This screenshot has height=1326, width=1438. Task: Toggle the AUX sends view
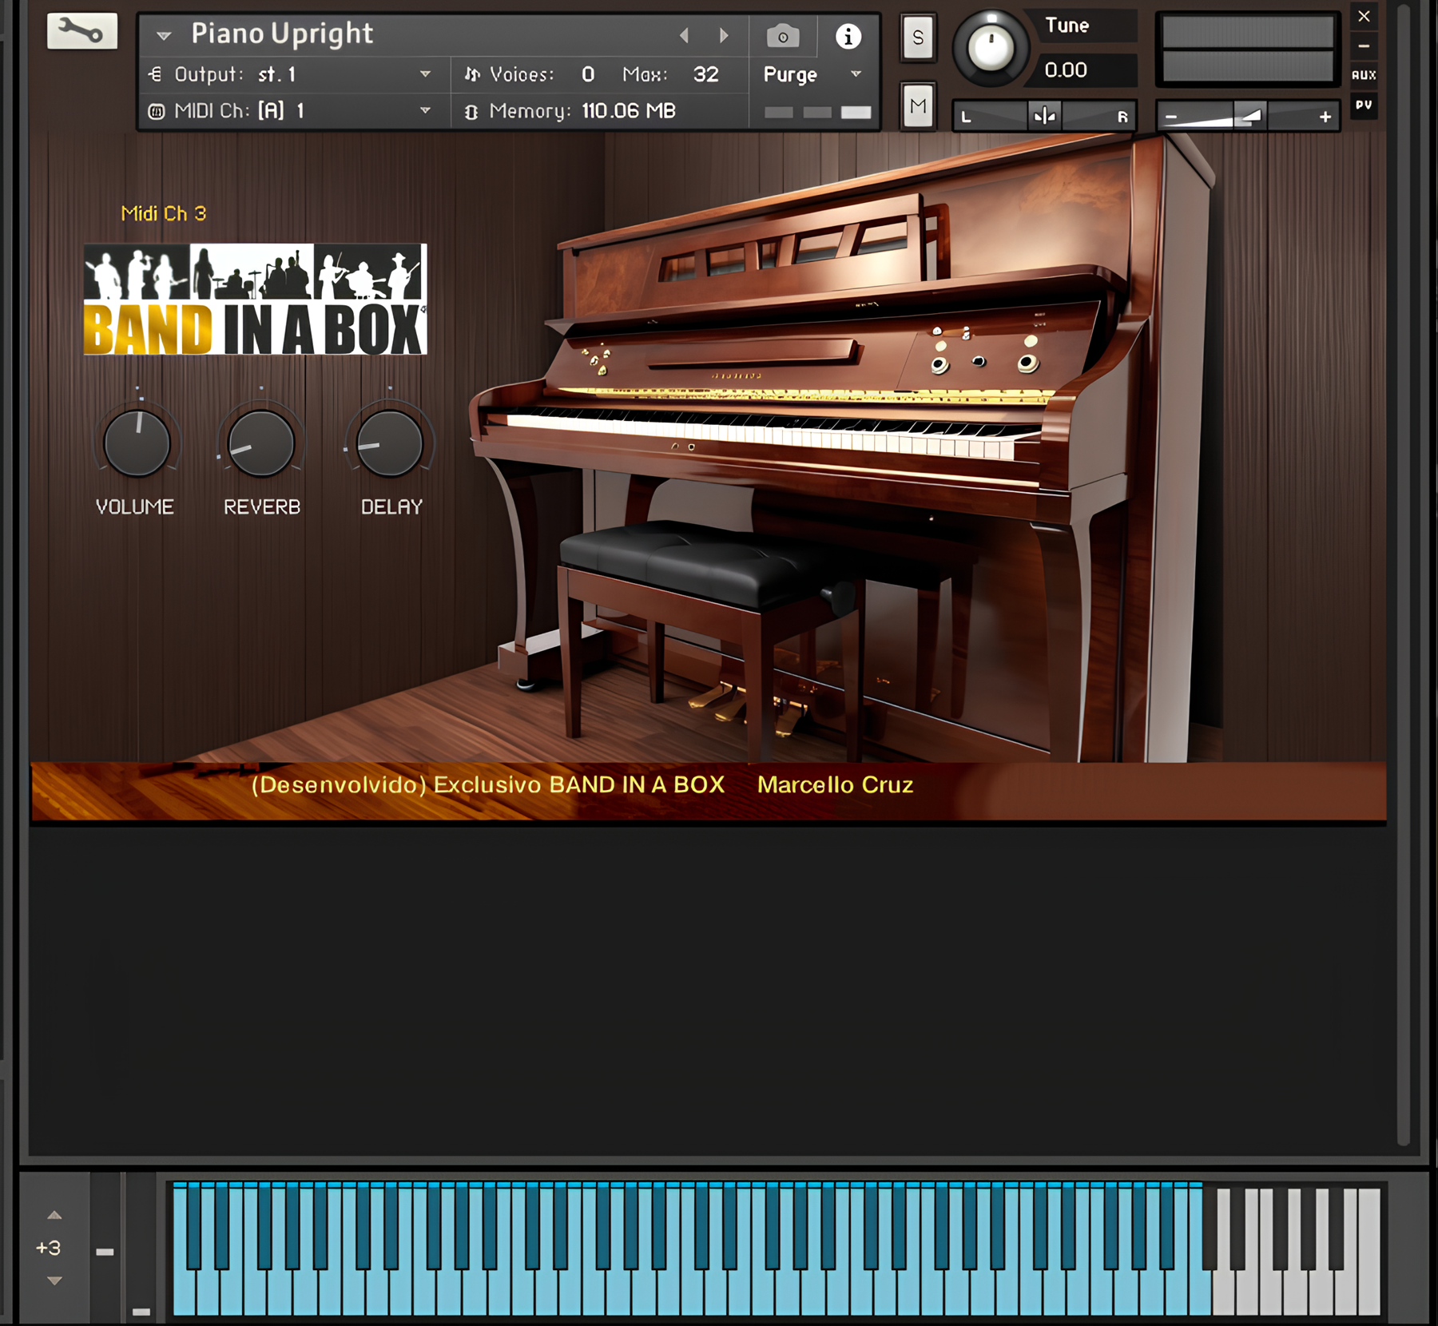pos(1364,75)
